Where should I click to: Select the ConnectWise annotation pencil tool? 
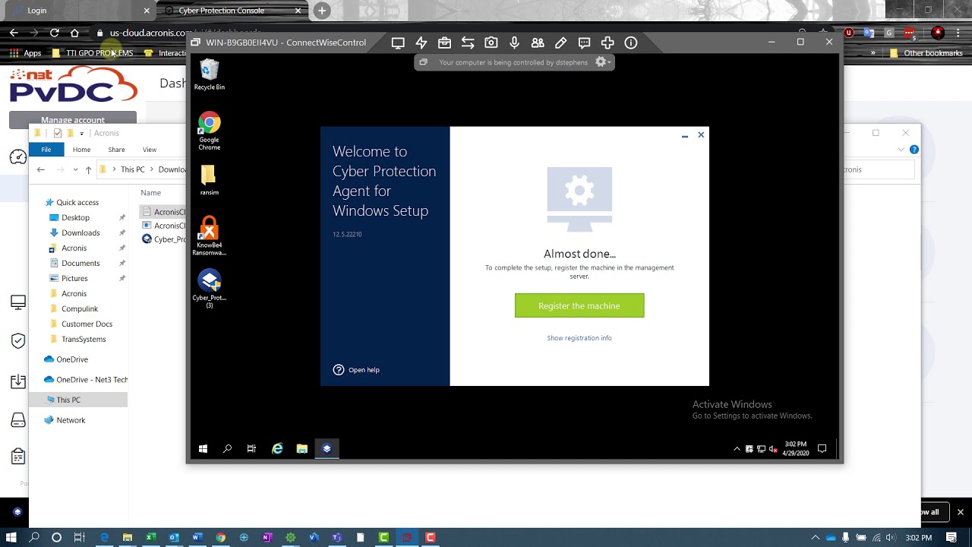pyautogui.click(x=561, y=43)
